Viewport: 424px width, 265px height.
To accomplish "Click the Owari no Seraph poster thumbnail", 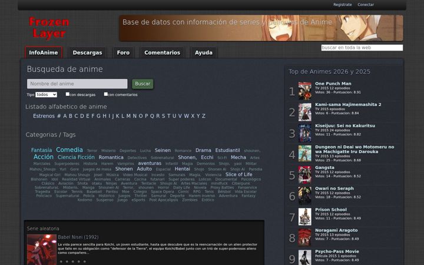I will [305, 196].
